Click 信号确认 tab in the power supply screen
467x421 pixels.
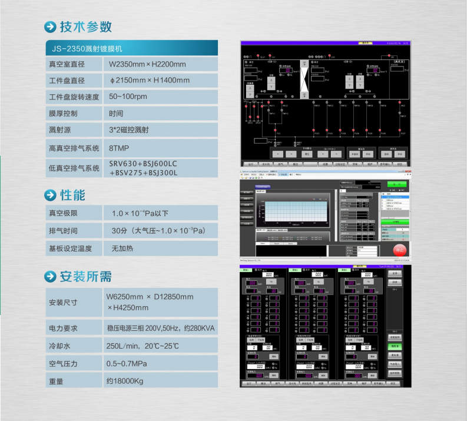(x=379, y=383)
